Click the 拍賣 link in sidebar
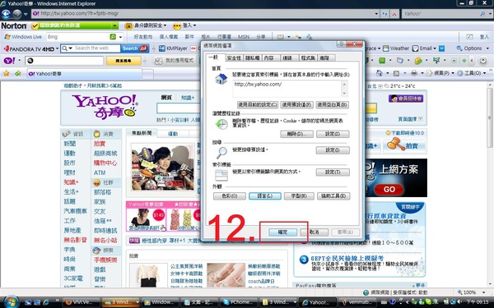Screen dimensions: 494x308 pos(100,144)
